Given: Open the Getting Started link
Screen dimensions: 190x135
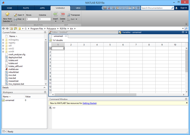Looking at the screenshot, I should pos(89,103).
